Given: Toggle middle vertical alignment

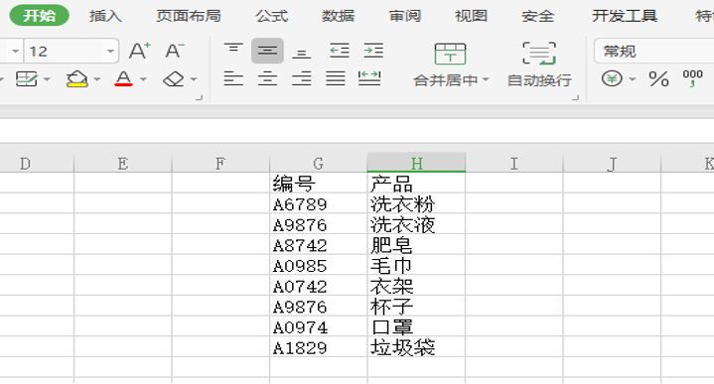Looking at the screenshot, I should [x=267, y=51].
